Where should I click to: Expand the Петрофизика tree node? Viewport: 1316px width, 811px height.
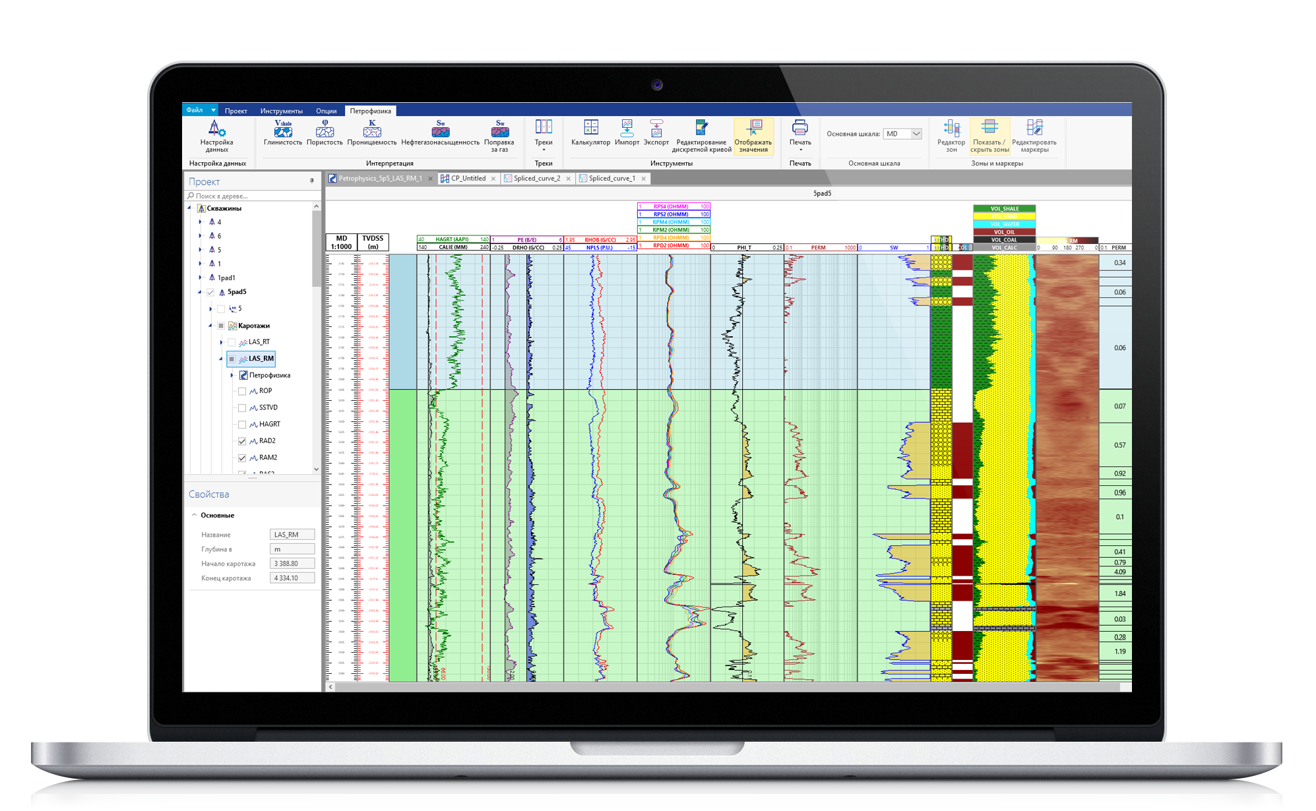[232, 375]
